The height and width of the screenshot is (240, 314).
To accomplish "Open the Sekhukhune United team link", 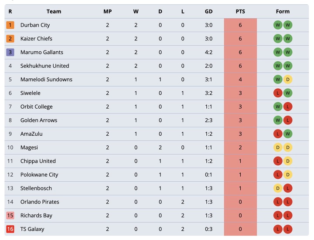I will coord(44,66).
